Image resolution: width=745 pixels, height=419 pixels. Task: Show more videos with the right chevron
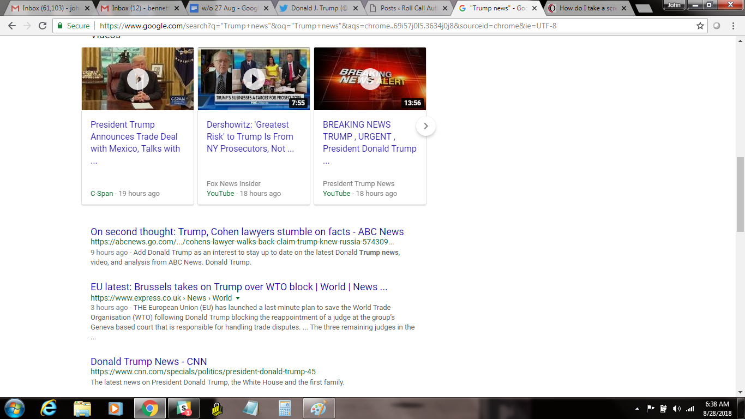tap(426, 126)
